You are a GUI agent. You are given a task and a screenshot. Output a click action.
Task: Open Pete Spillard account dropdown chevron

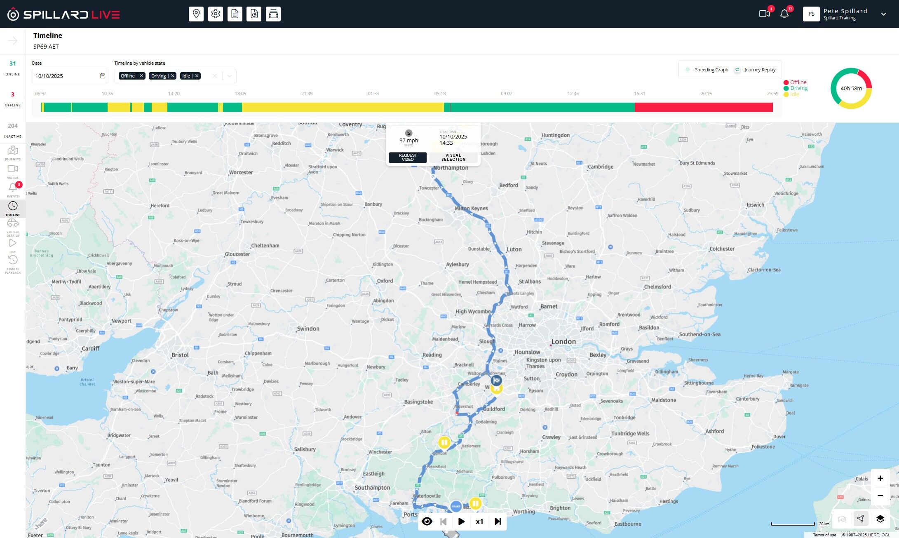(883, 14)
